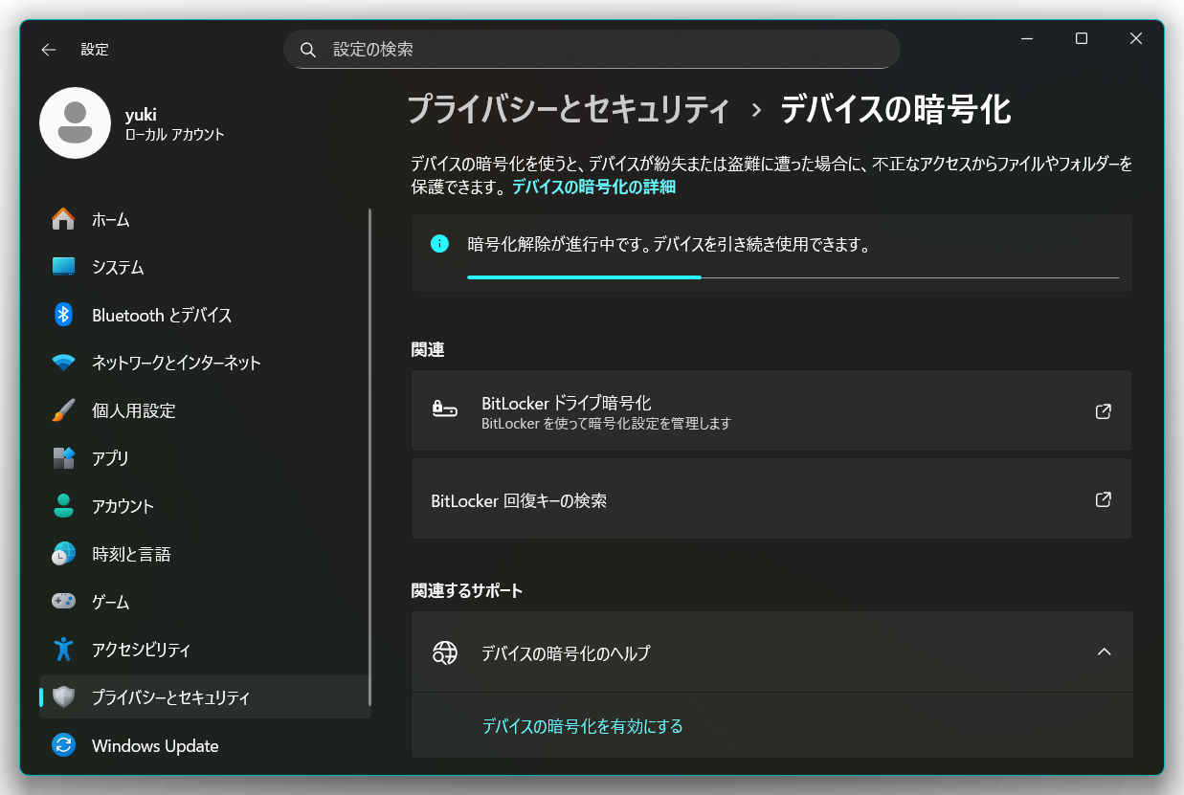Click the back arrow in title bar
This screenshot has width=1184, height=795.
pyautogui.click(x=49, y=50)
